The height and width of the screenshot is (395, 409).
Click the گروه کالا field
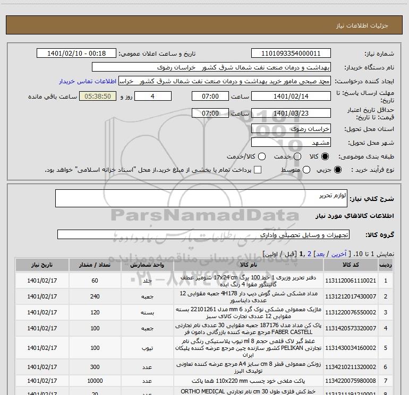[203, 234]
